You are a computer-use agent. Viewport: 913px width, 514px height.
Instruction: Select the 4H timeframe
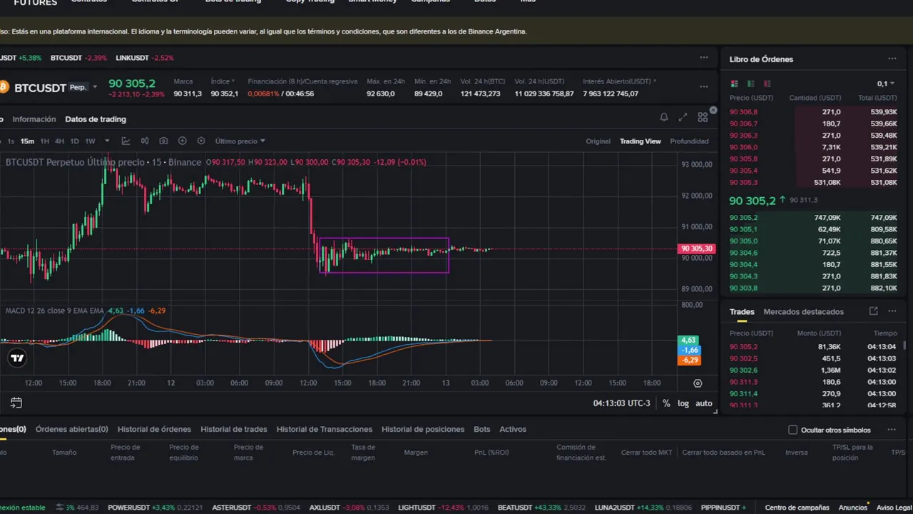(x=60, y=141)
